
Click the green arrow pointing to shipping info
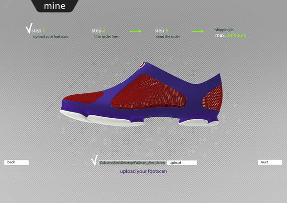click(x=198, y=31)
